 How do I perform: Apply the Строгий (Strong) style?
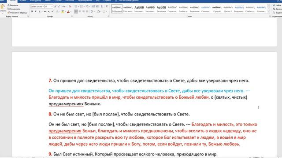tap(217, 9)
